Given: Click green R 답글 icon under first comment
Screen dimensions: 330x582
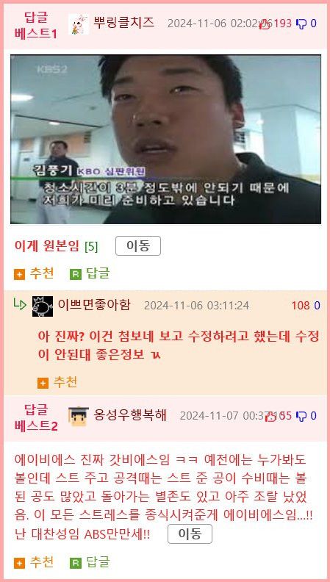Looking at the screenshot, I should [76, 275].
